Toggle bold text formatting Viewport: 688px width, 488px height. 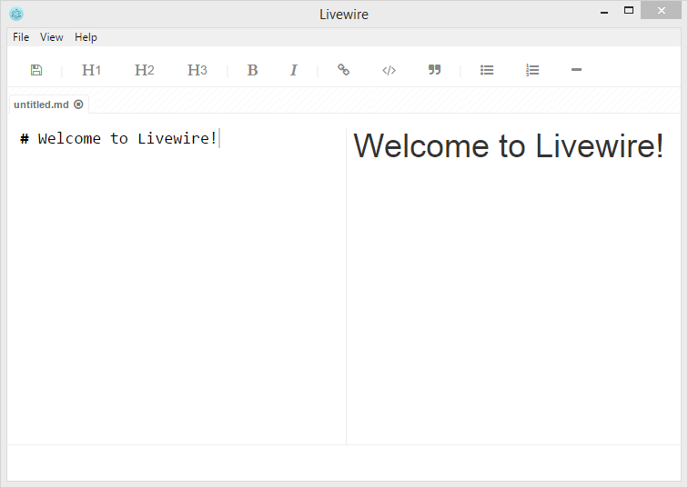(252, 70)
